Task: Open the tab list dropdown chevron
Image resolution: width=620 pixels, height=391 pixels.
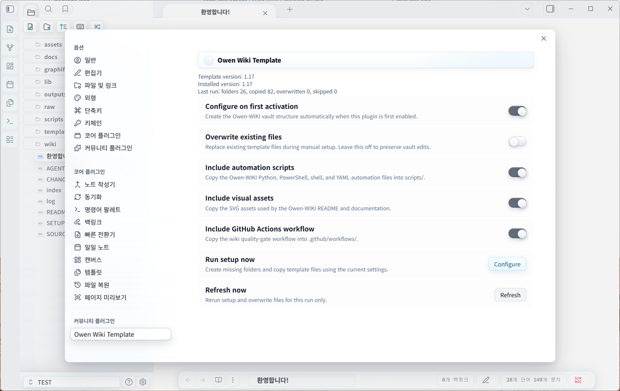Action: (527, 9)
